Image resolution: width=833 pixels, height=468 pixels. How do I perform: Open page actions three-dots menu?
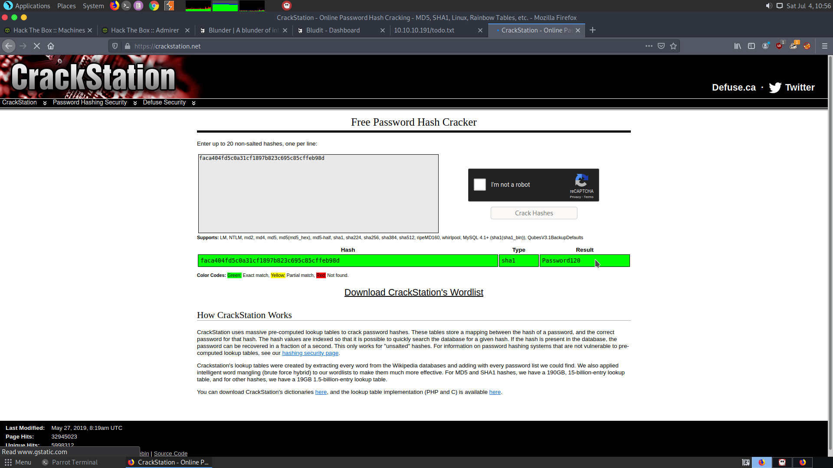(649, 46)
